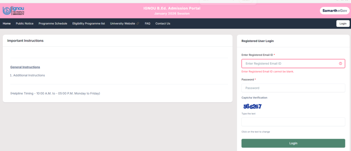Click the error icon in email field
The width and height of the screenshot is (351, 151).
pyautogui.click(x=340, y=64)
